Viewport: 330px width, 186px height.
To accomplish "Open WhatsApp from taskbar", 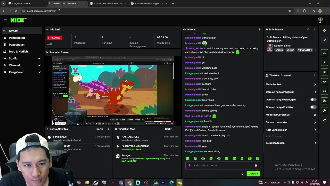I will click(155, 183).
